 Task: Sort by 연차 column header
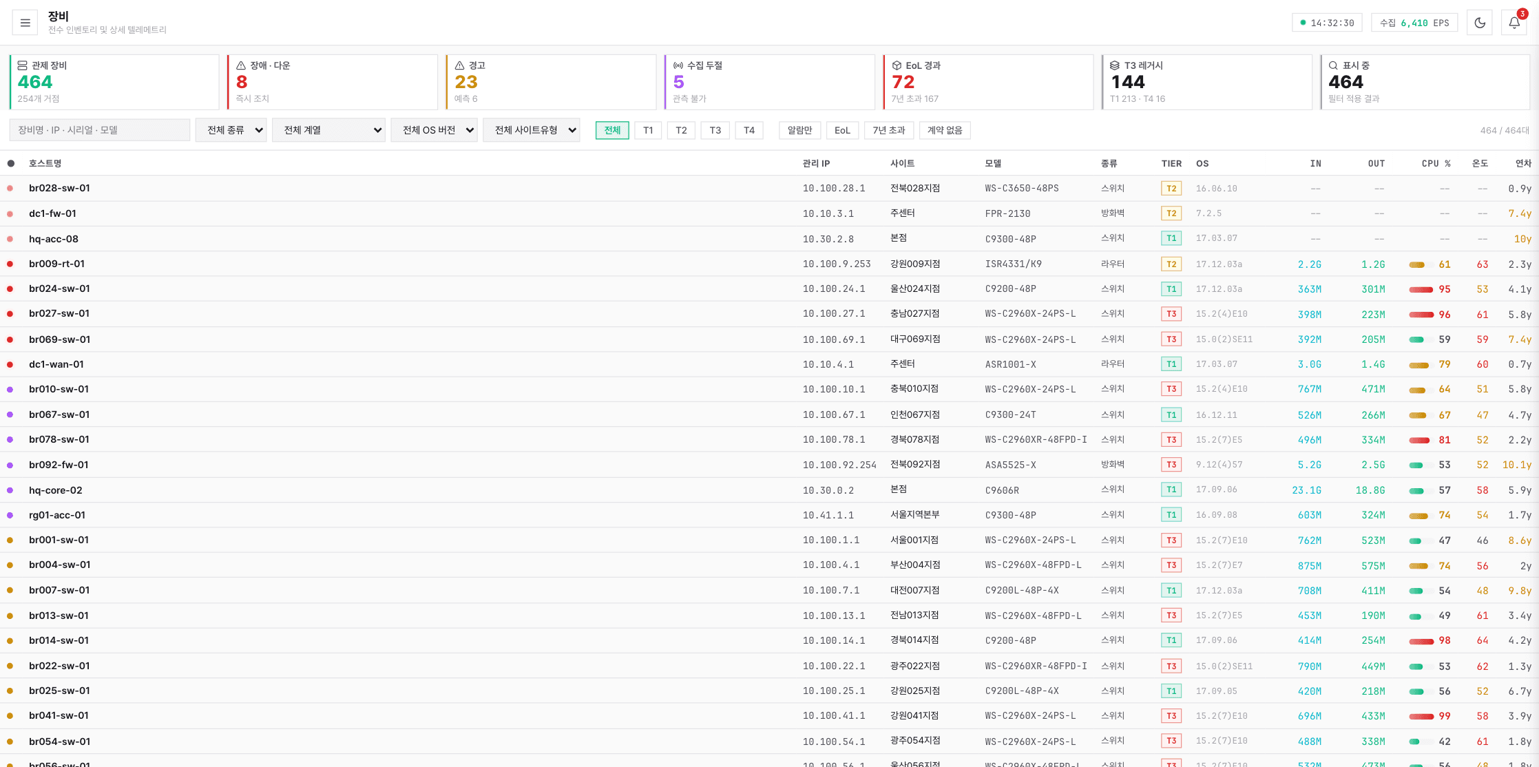[1523, 163]
